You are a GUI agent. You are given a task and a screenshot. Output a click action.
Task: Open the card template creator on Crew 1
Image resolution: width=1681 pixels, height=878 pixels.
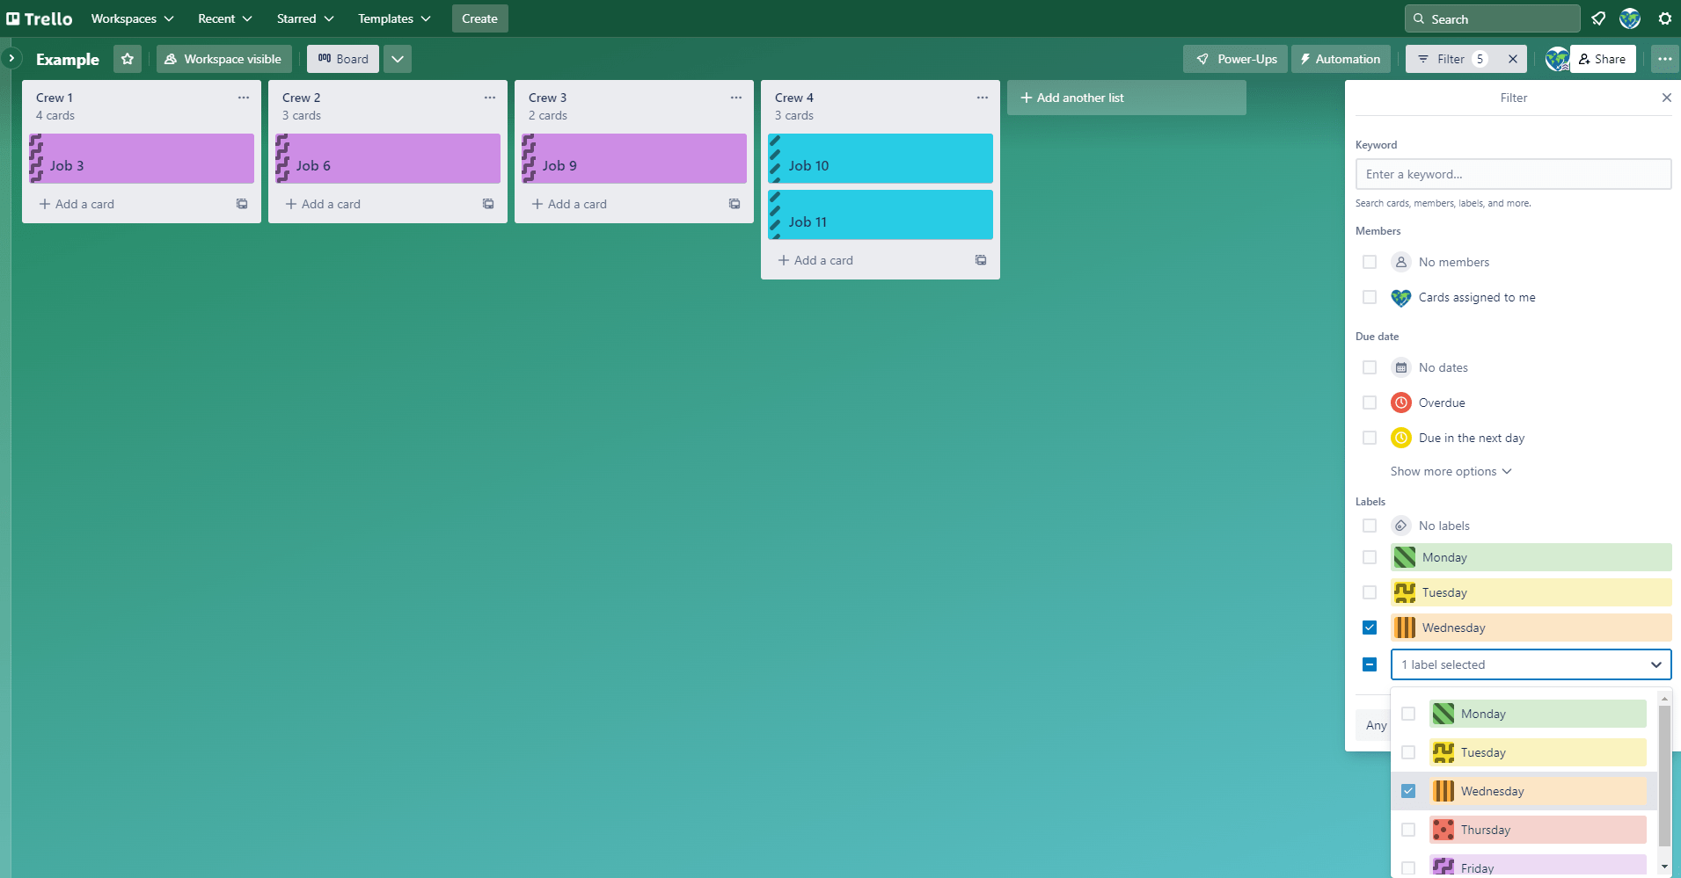(x=241, y=203)
